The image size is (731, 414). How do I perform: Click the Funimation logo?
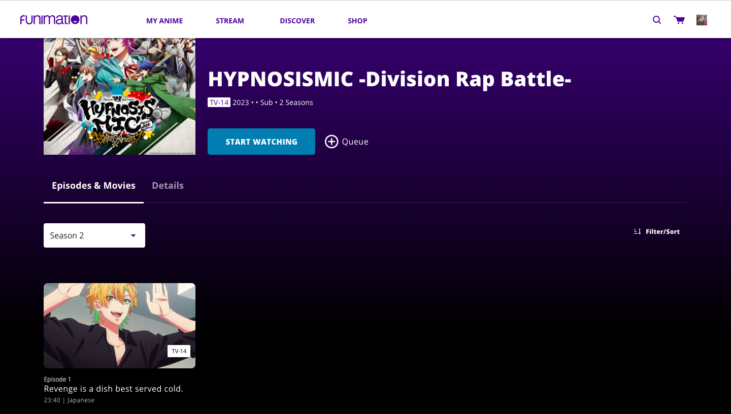pyautogui.click(x=54, y=20)
